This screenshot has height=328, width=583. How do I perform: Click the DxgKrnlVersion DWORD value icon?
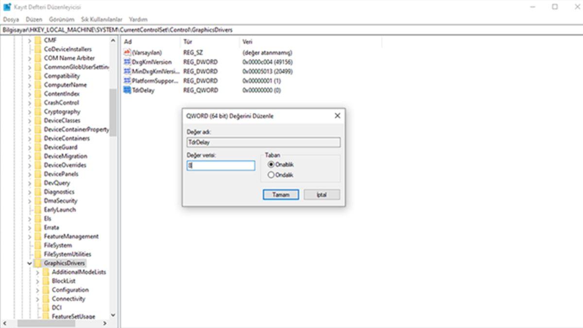[128, 62]
